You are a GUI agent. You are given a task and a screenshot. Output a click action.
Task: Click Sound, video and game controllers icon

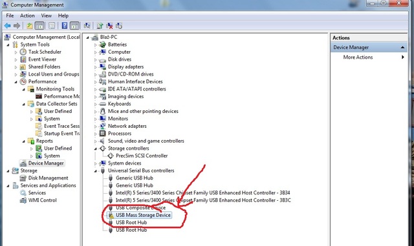pyautogui.click(x=103, y=141)
